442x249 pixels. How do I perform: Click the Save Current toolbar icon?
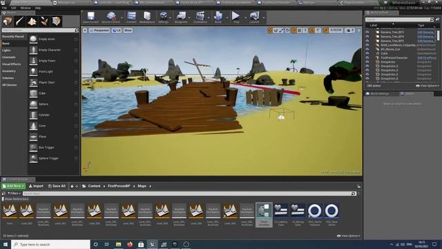[x=90, y=16]
